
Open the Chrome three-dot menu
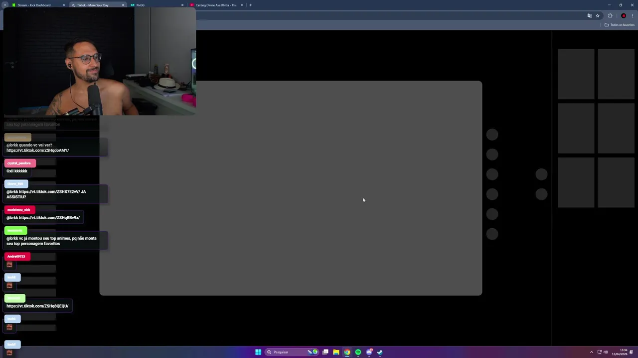tap(633, 15)
